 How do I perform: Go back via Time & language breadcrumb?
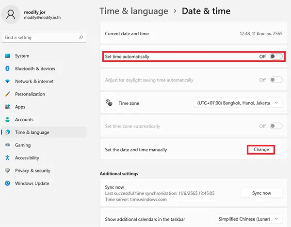tap(133, 11)
